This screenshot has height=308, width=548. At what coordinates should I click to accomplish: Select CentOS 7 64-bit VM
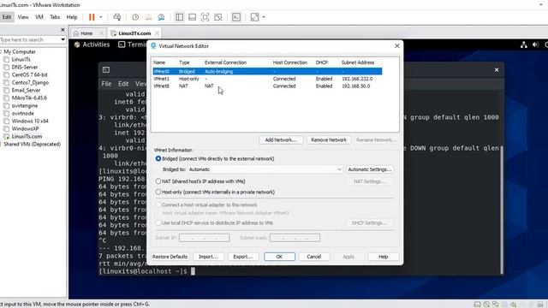[29, 74]
